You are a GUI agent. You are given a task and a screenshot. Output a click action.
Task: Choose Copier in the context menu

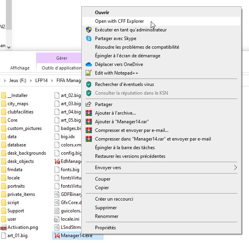[161, 187]
